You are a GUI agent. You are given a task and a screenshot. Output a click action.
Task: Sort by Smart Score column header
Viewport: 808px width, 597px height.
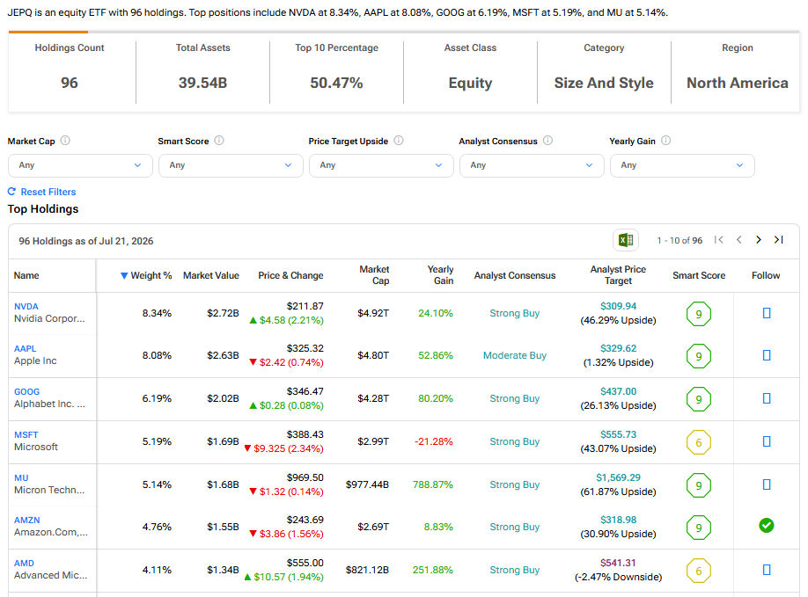pos(699,275)
